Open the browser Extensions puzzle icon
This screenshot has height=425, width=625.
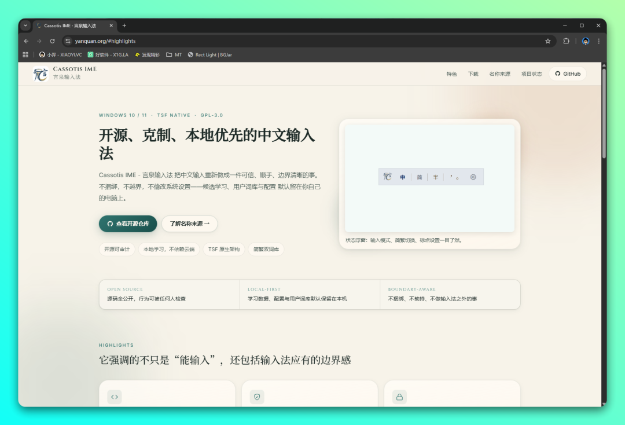[566, 41]
